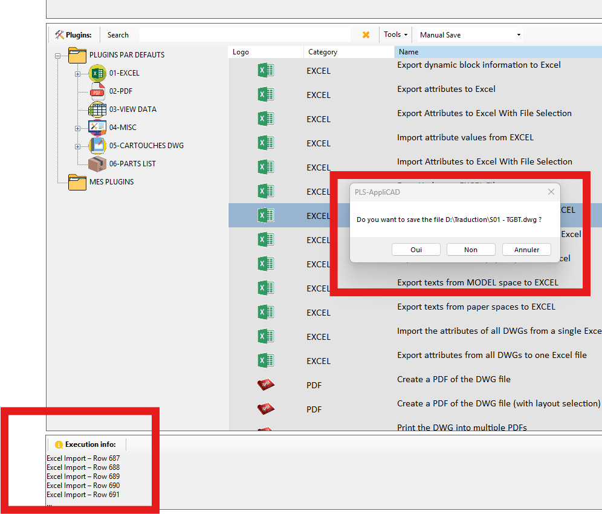The height and width of the screenshot is (514, 602).
Task: Select the 03-VIEW DATA grid icon
Action: pyautogui.click(x=97, y=109)
